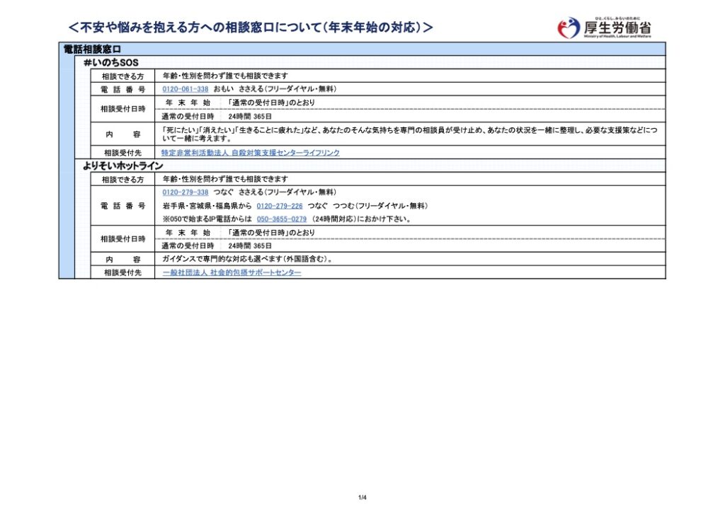This screenshot has width=725, height=512.
Task: Select the 電話番号 label under よりそいホットライン
Action: (122, 206)
